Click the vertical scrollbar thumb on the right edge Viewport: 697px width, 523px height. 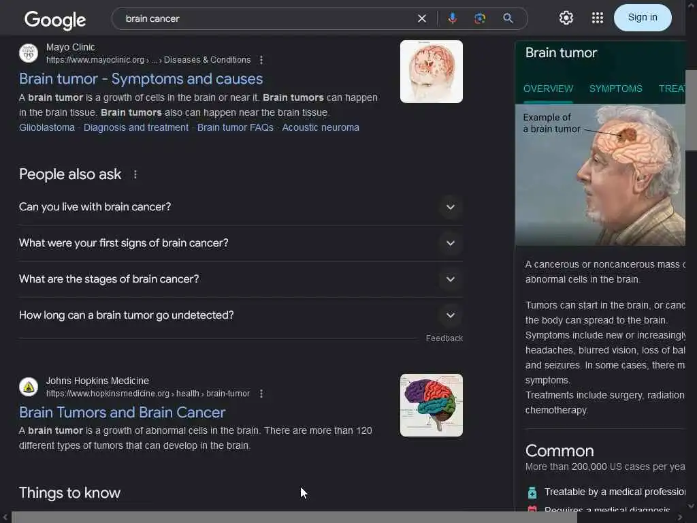point(692,110)
